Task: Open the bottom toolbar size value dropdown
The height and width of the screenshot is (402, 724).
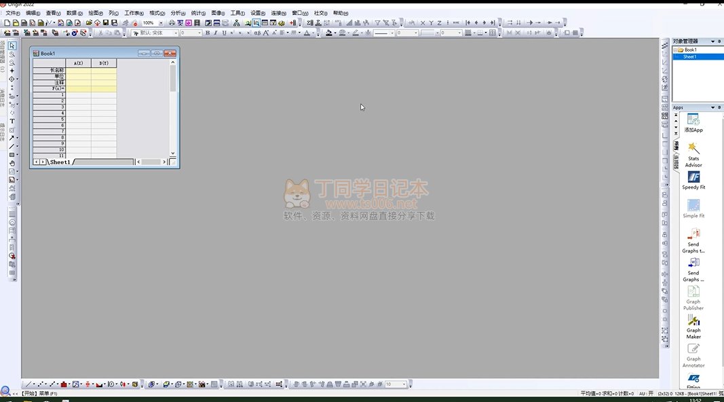Action: click(x=404, y=384)
